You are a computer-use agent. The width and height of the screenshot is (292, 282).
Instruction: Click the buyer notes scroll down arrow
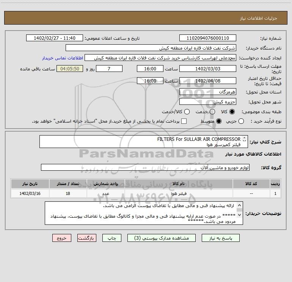(x=239, y=215)
